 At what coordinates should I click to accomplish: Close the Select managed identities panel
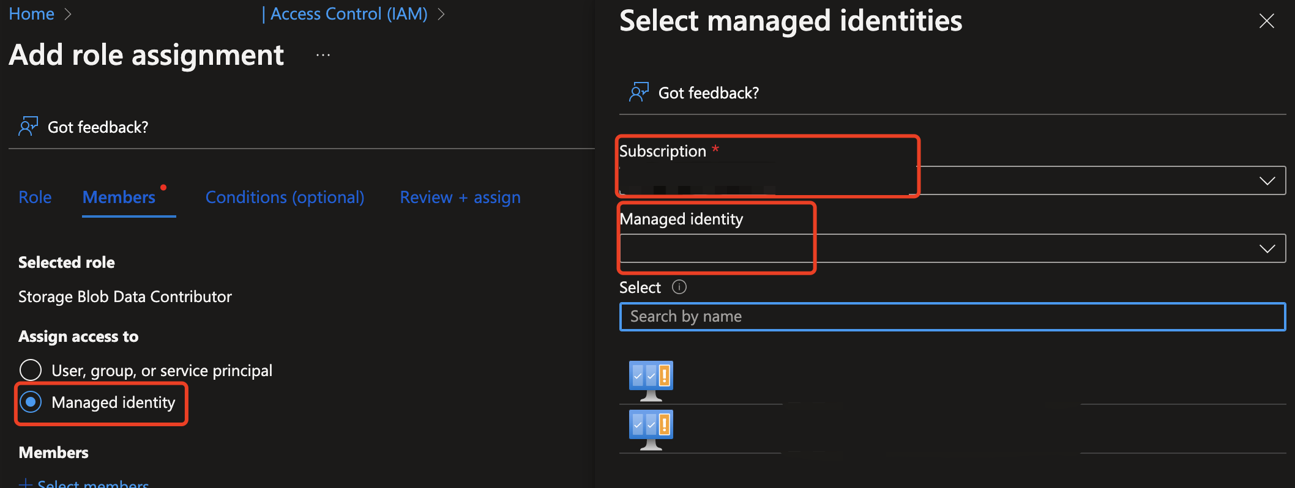(1266, 21)
